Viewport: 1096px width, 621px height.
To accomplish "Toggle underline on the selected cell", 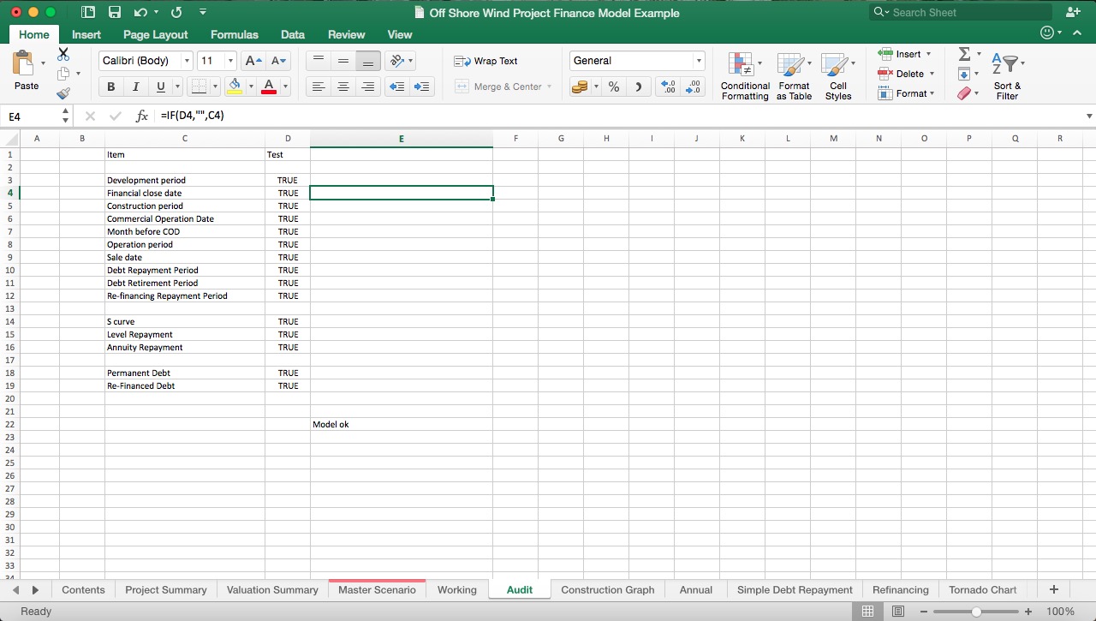I will click(160, 87).
